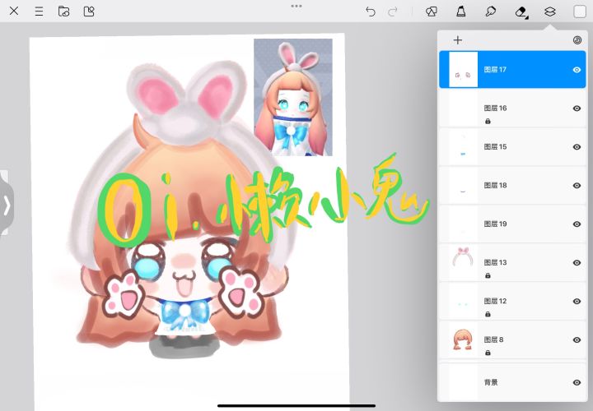
Task: Select the 背景 layer label
Action: click(491, 382)
